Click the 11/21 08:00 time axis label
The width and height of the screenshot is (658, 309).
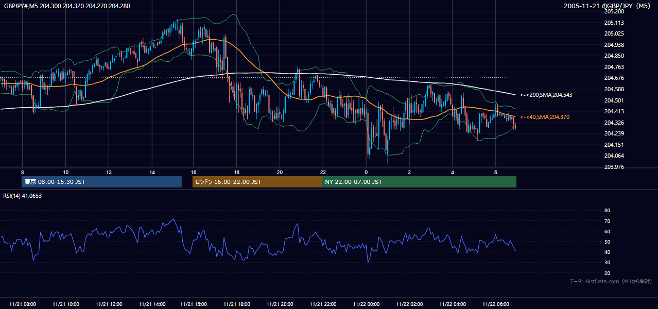click(x=23, y=304)
